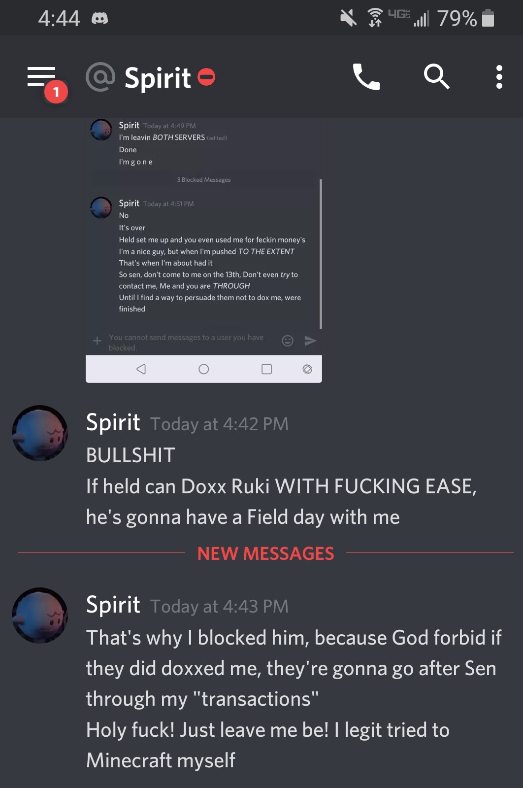Screen dimensions: 523x788
Task: Tap the Today at 4:43 PM timestamp
Action: [x=220, y=606]
